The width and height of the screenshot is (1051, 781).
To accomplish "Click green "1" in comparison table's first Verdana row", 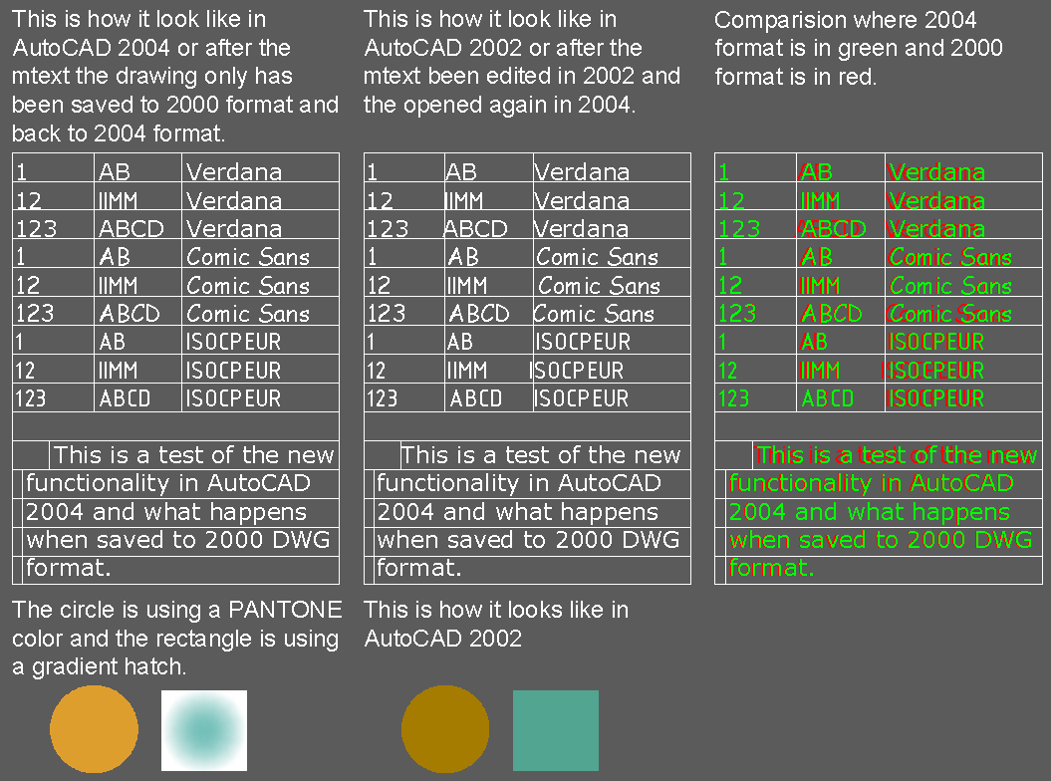I will click(x=723, y=172).
